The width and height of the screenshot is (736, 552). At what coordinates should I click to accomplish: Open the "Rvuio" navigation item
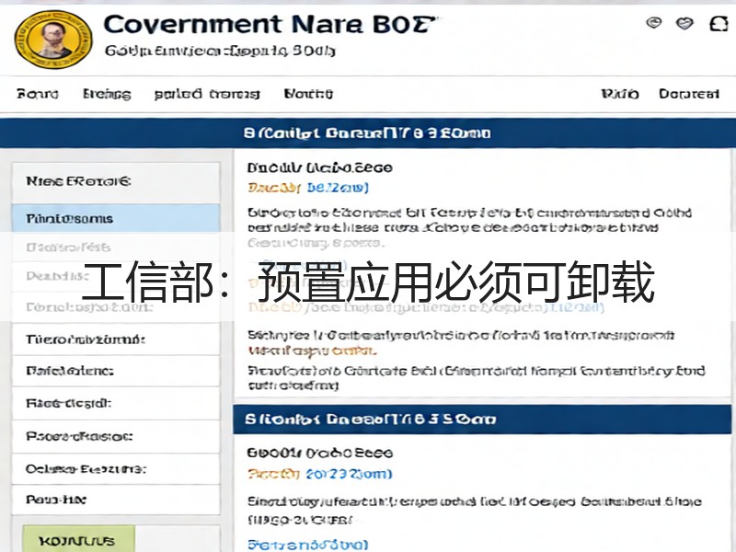(619, 94)
